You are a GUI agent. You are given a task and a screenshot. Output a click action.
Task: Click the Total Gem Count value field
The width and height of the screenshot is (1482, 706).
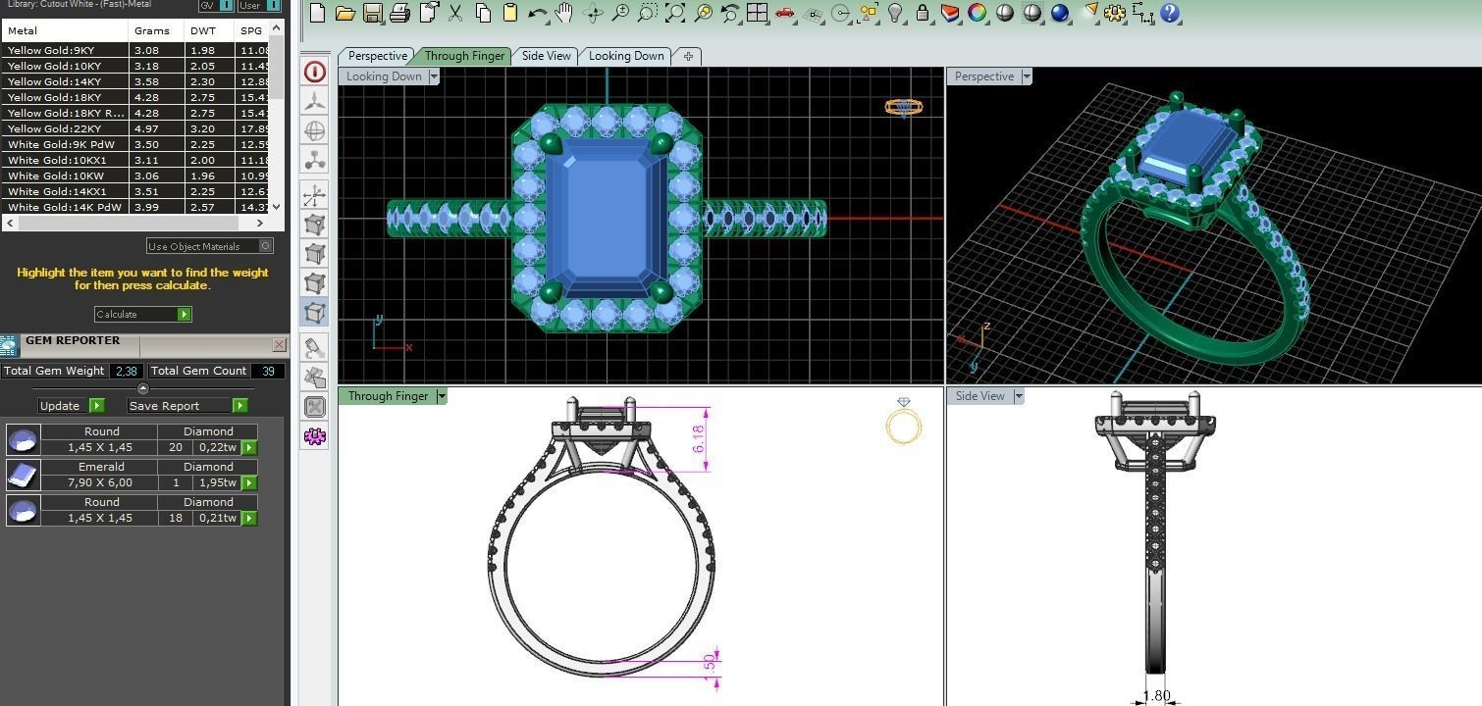coord(268,371)
